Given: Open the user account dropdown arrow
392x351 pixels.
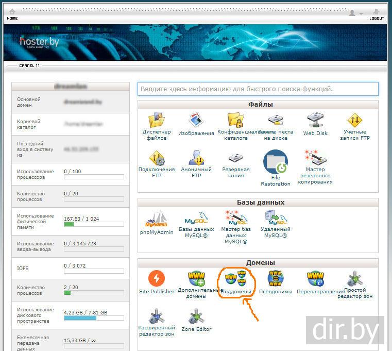Looking at the screenshot, I should pyautogui.click(x=361, y=13).
